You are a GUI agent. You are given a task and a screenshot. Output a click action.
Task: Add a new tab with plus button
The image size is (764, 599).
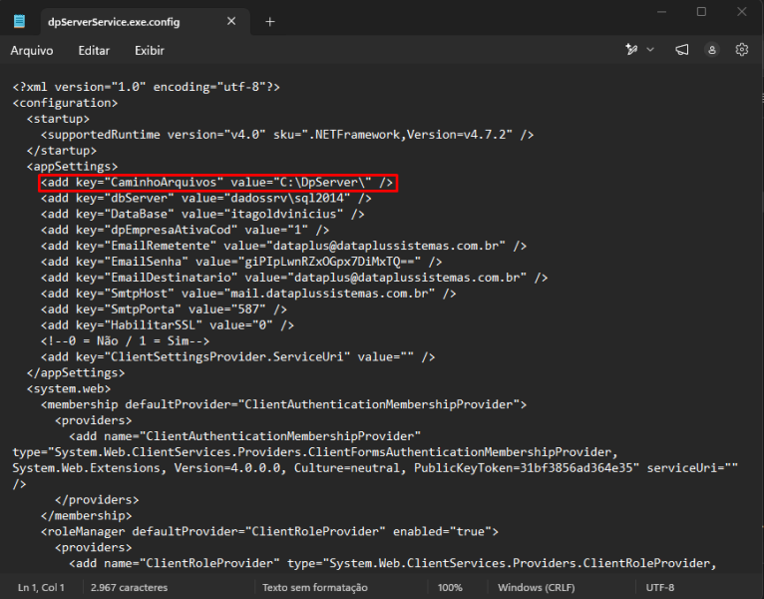point(270,21)
